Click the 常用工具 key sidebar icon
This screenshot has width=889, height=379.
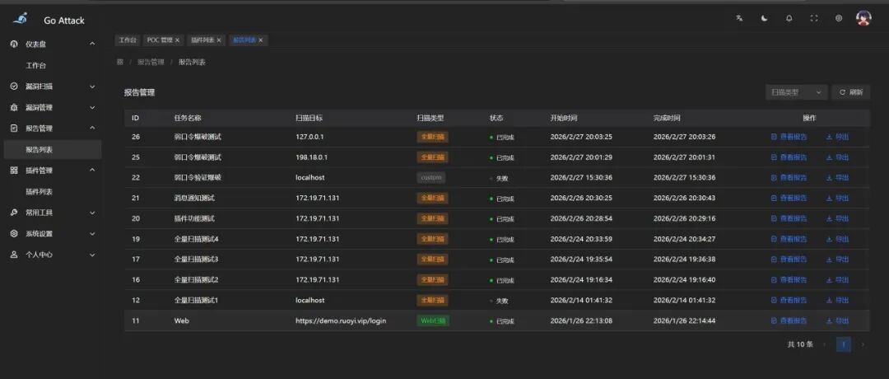14,213
